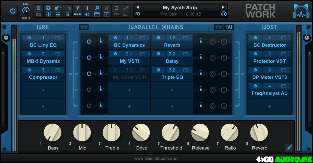Open the My Synth Strip preset menu
313x163 pixels.
[x=180, y=8]
